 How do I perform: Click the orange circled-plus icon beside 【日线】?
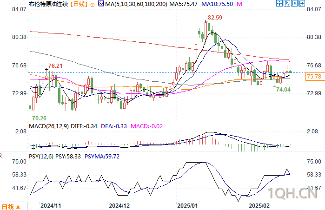[93, 5]
